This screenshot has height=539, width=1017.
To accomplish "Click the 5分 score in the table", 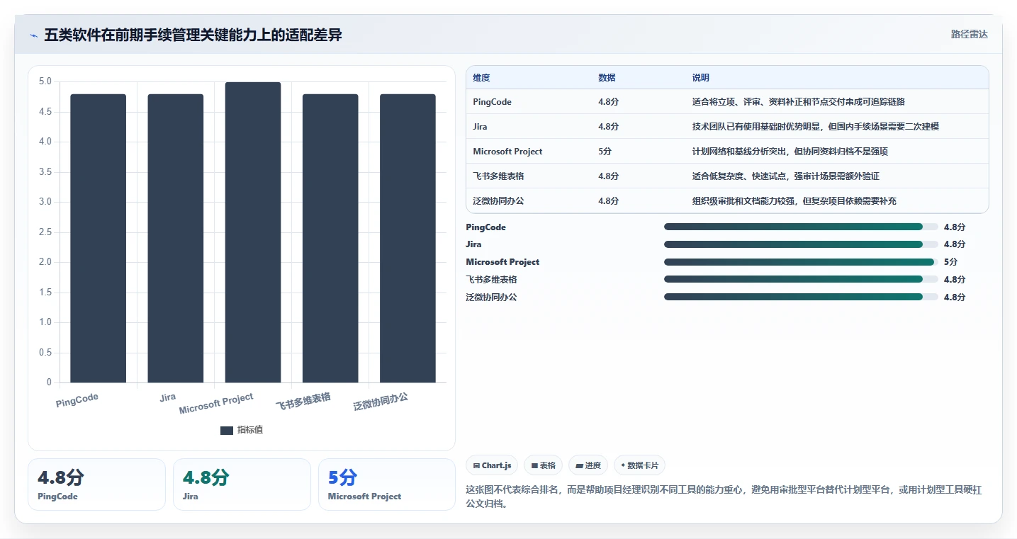I will 605,152.
